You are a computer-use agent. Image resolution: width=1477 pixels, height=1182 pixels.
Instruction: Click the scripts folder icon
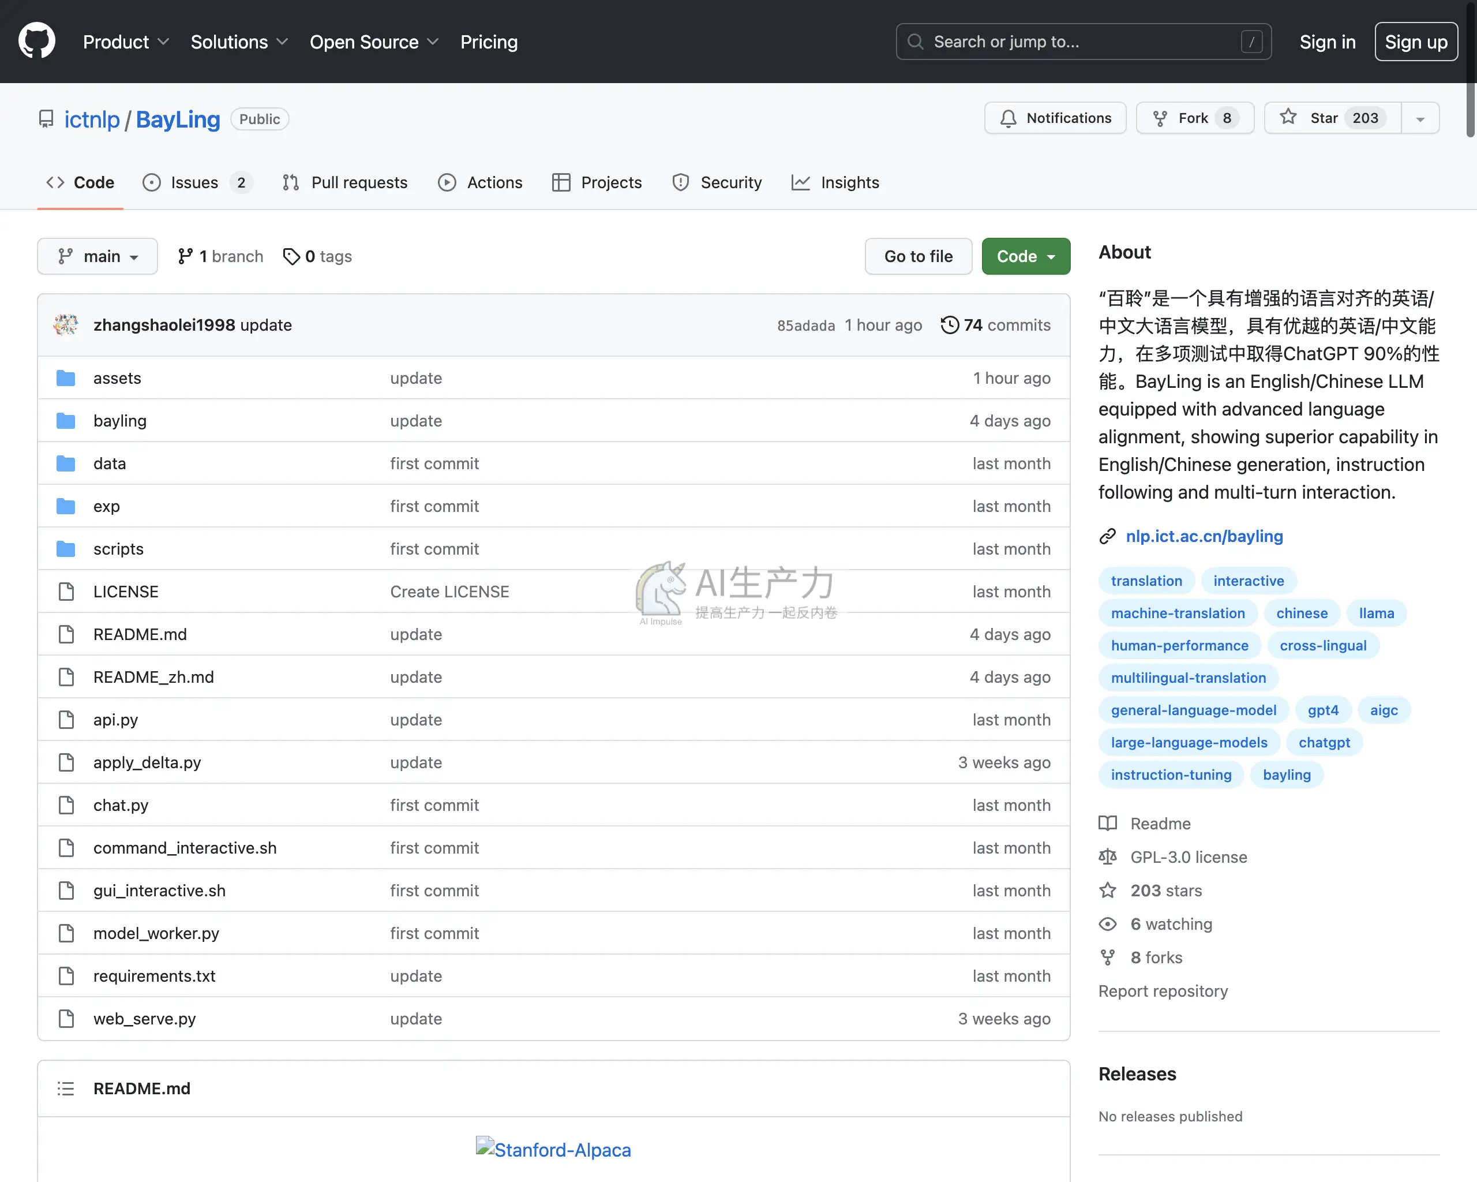66,548
